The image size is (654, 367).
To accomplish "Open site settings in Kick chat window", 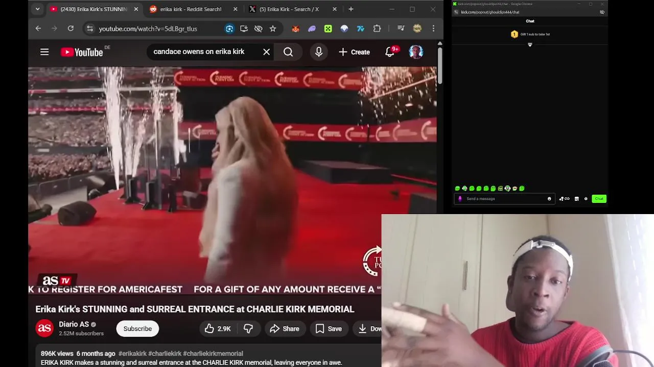I will [x=456, y=12].
